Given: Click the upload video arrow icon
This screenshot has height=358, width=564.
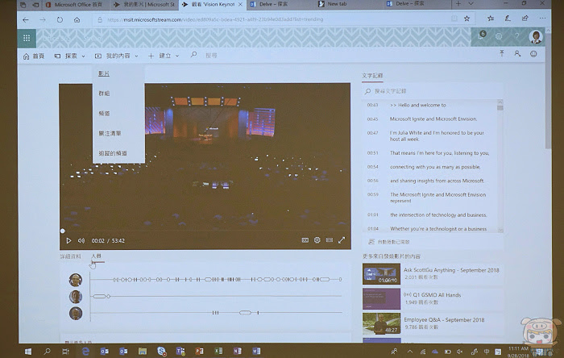Looking at the screenshot, I should (501, 53).
